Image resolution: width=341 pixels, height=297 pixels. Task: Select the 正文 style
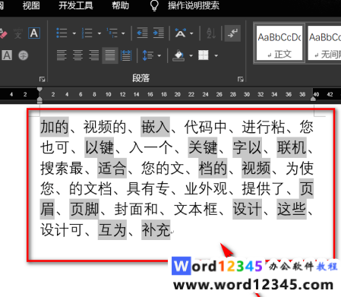coord(279,43)
